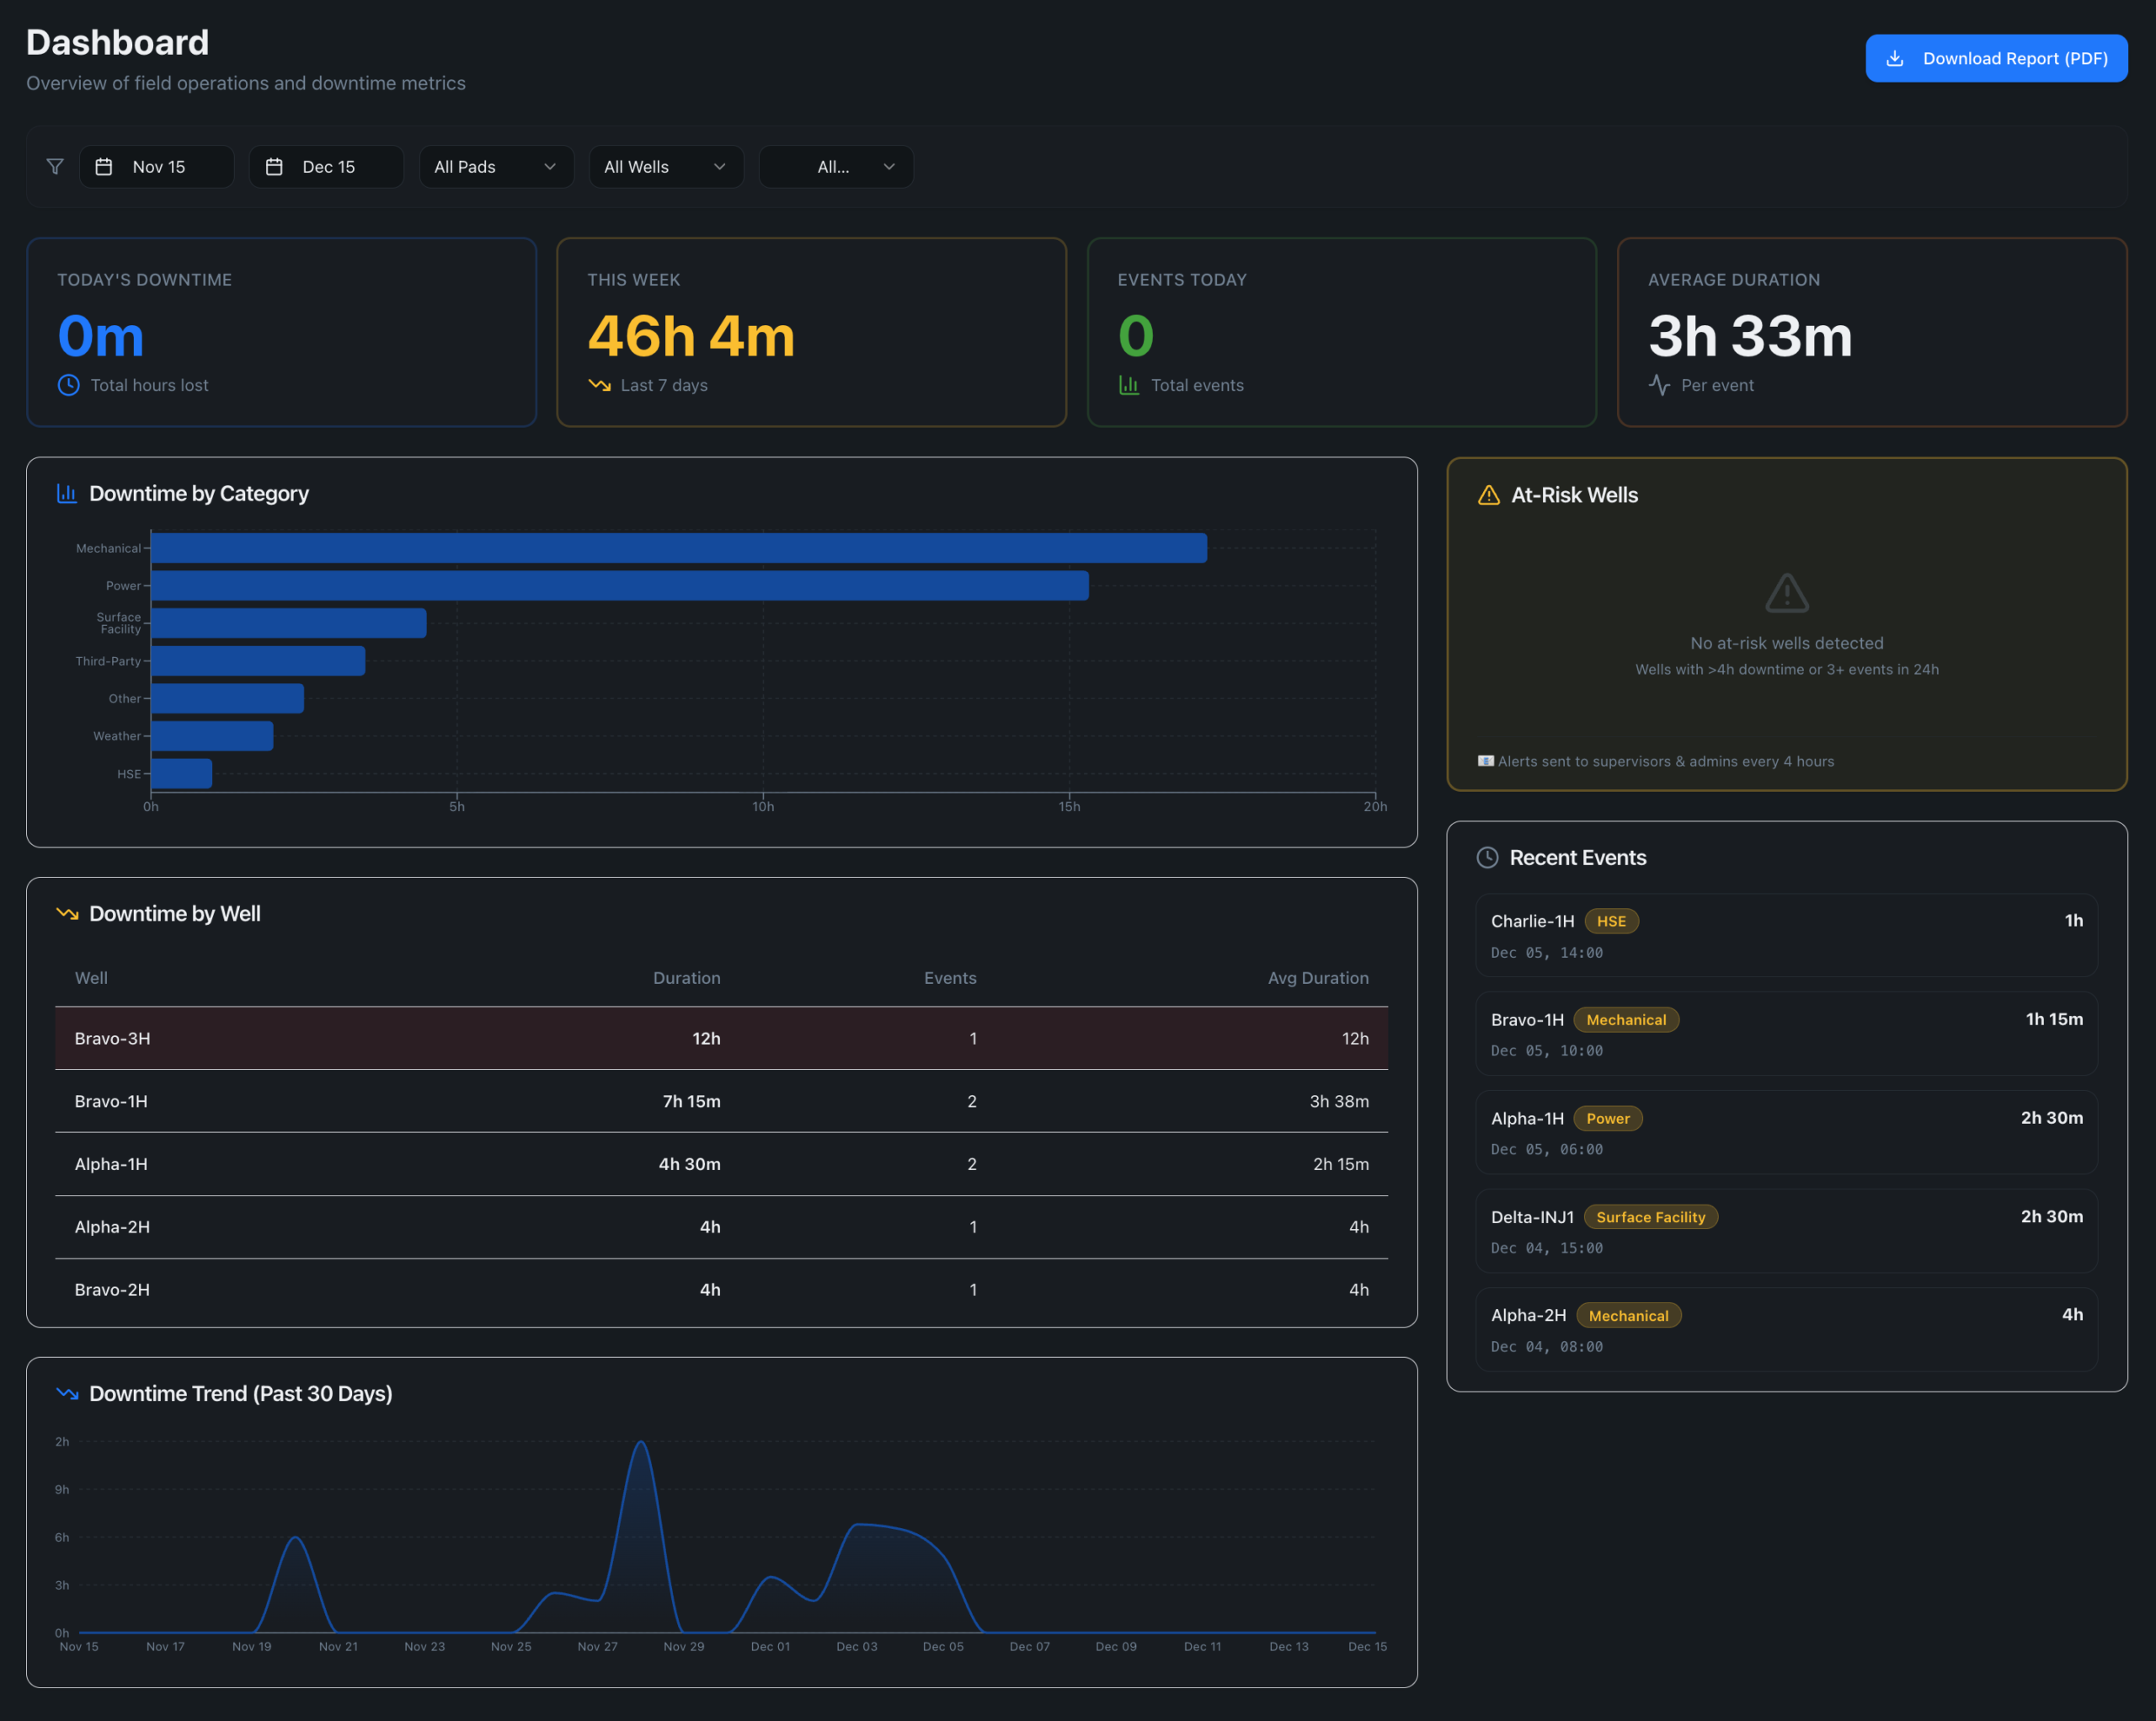Click the bar chart icon beside Total events

(1129, 385)
